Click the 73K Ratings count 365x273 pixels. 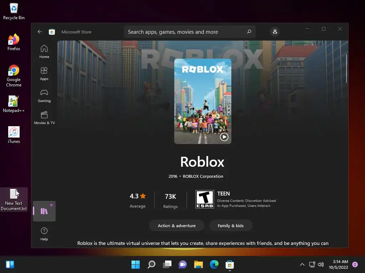pos(170,200)
